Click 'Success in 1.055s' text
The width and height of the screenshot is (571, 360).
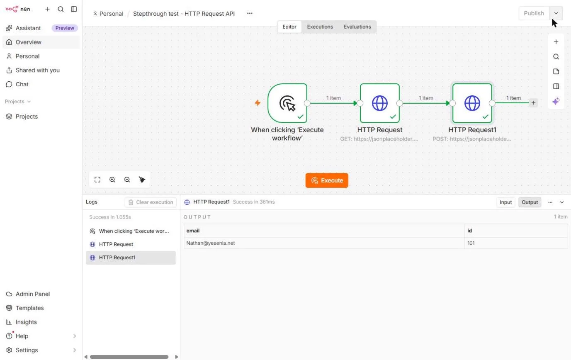(110, 217)
